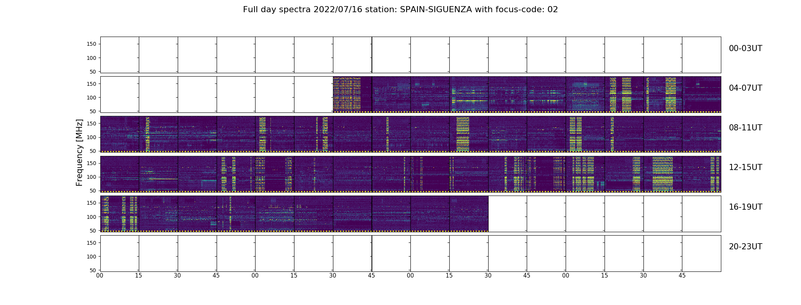The image size is (801, 305).
Task: Select the 20-23UT row label
Action: [745, 247]
